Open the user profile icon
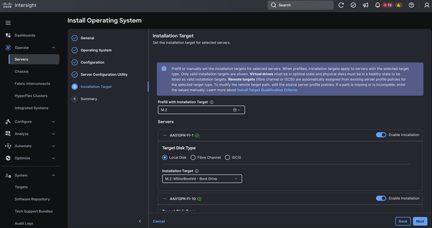The height and width of the screenshot is (228, 432). click(x=426, y=5)
